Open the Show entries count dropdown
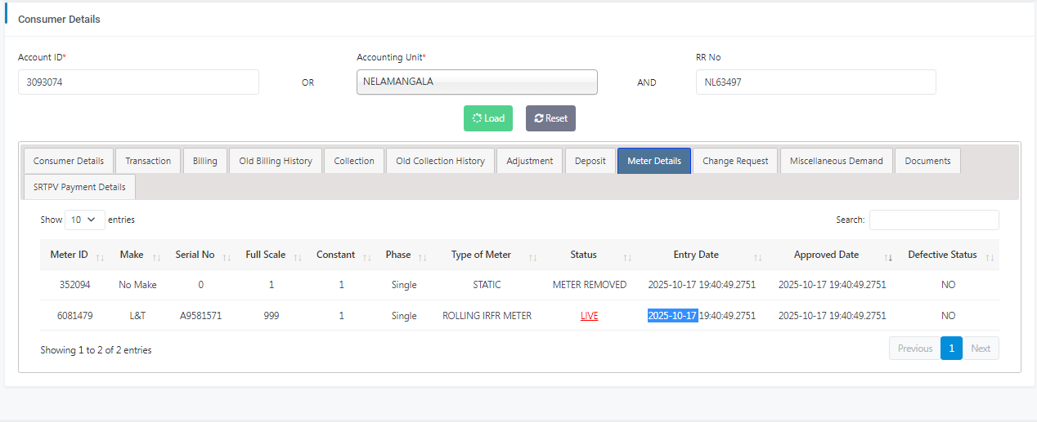 click(85, 220)
